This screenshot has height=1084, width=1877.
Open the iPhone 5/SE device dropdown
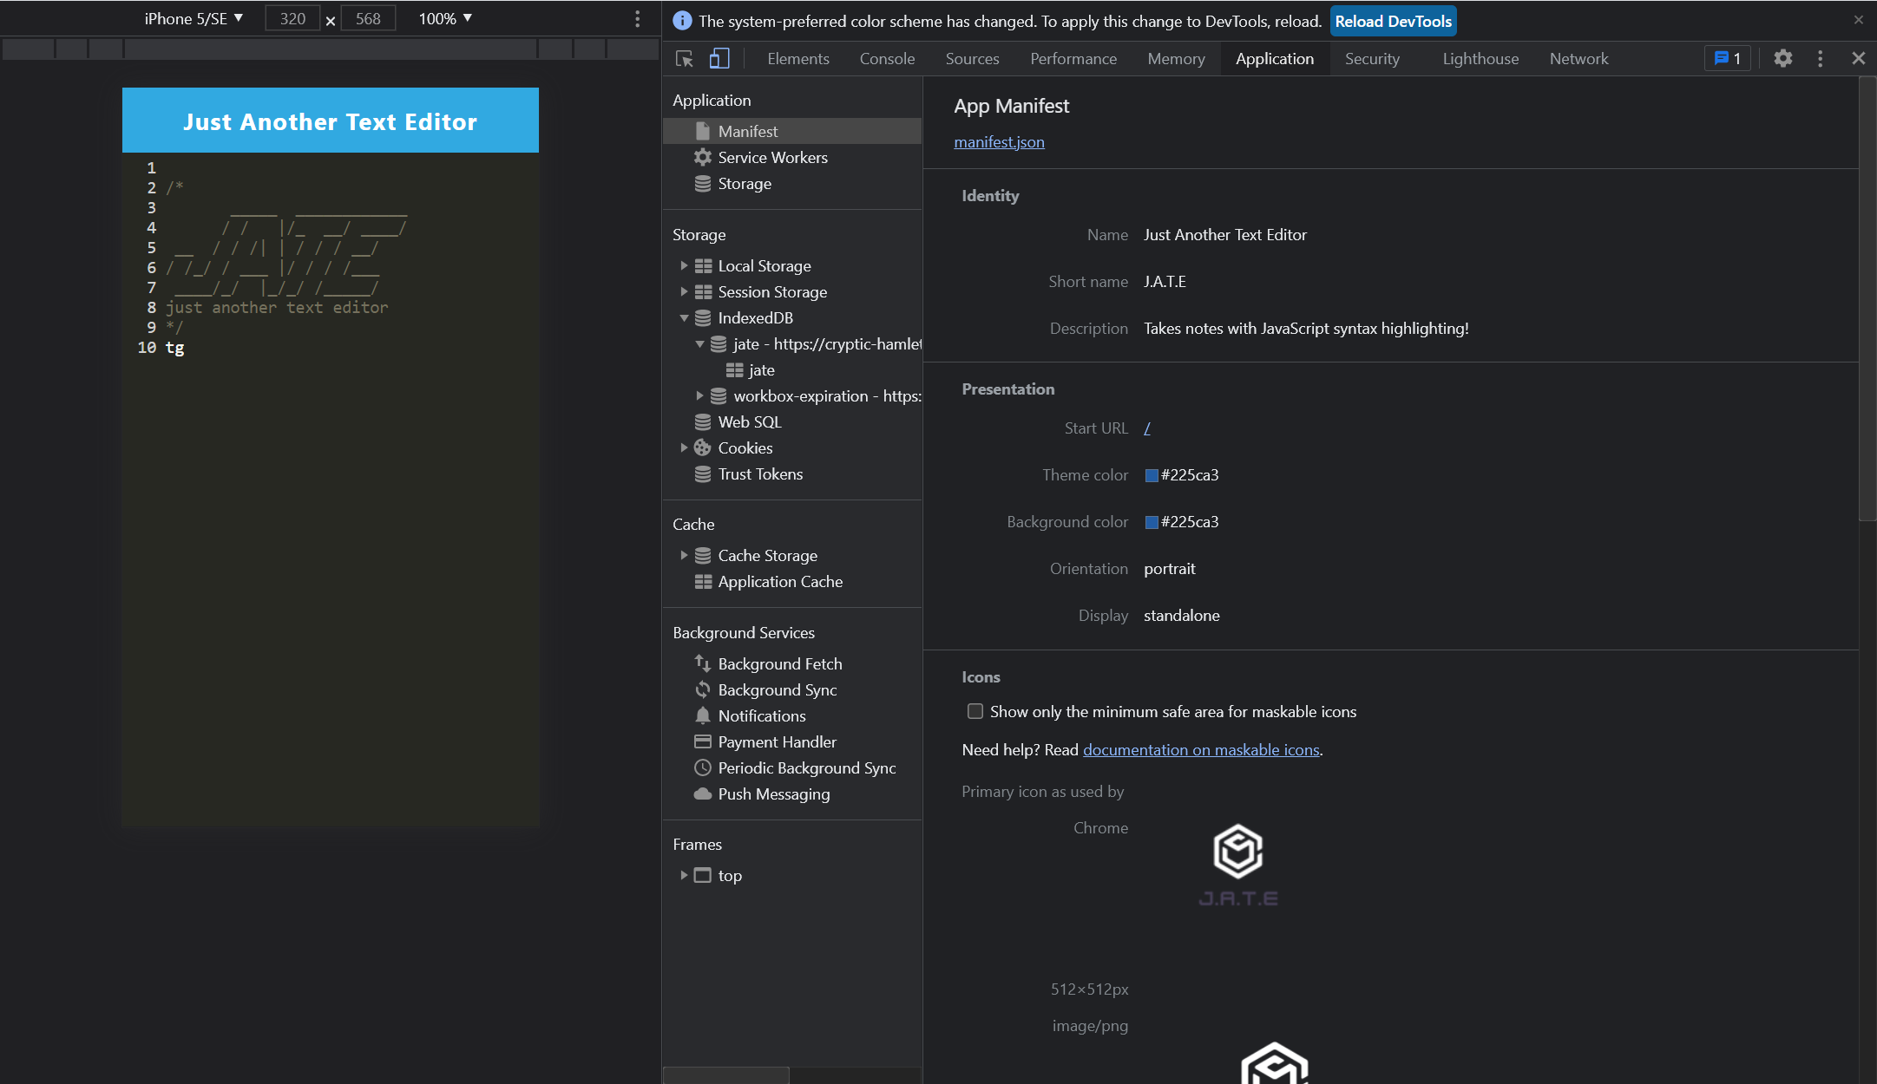(x=193, y=17)
